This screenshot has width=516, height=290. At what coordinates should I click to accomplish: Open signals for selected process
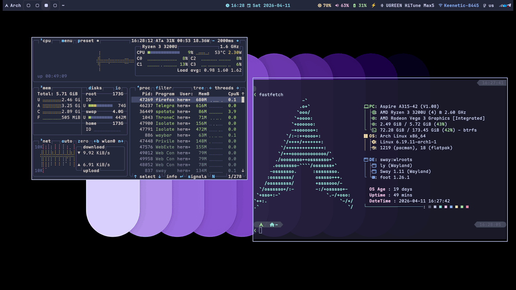coord(197,177)
